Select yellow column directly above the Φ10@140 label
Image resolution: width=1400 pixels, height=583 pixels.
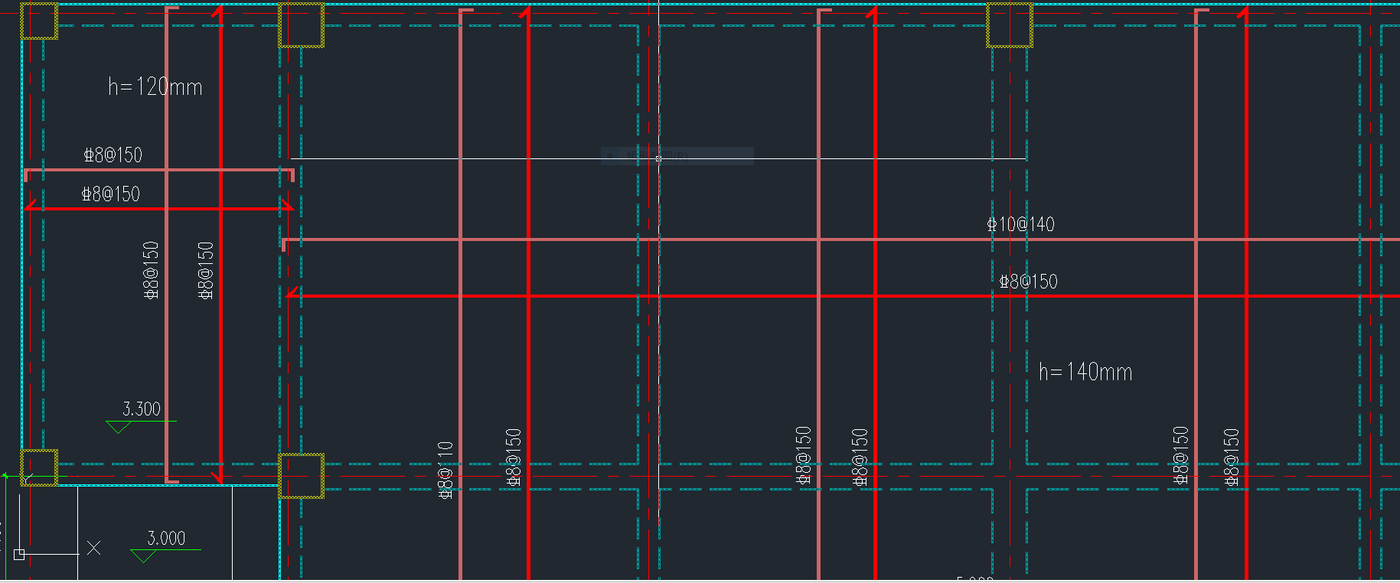point(1009,24)
